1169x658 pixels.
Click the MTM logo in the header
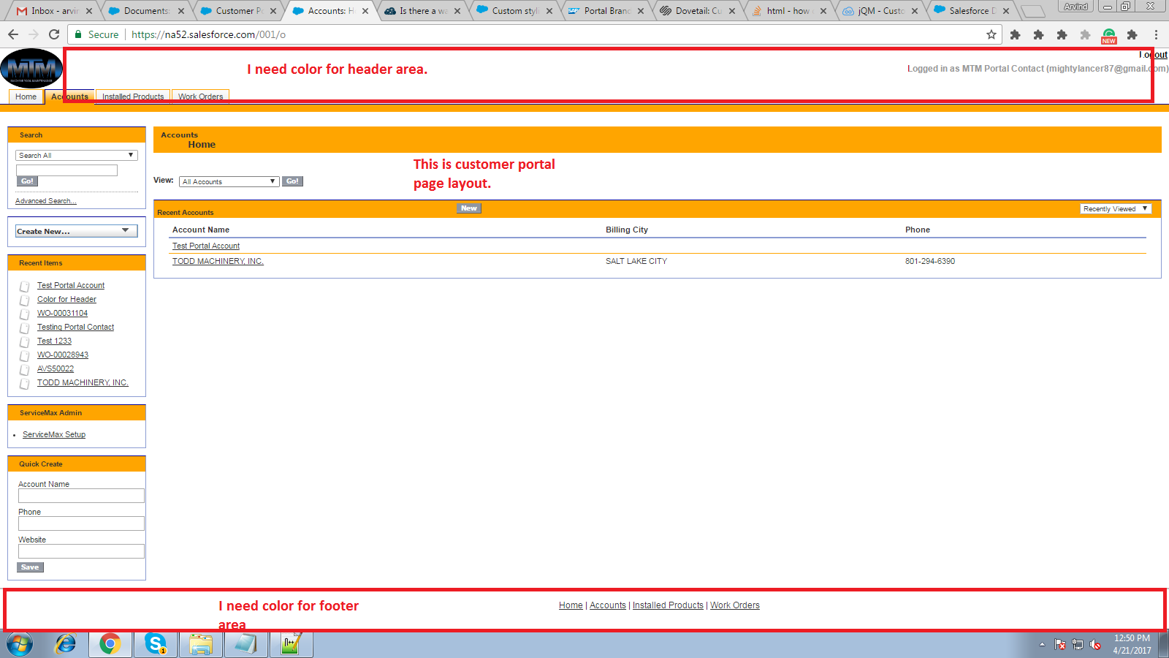coord(31,69)
